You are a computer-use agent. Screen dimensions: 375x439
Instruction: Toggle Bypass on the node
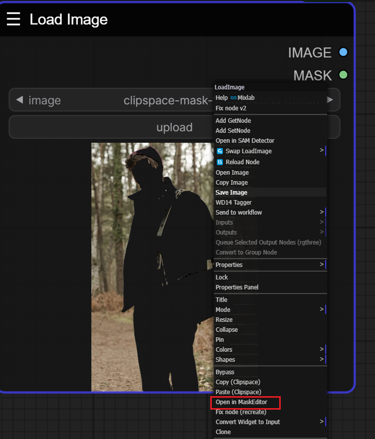tap(225, 372)
